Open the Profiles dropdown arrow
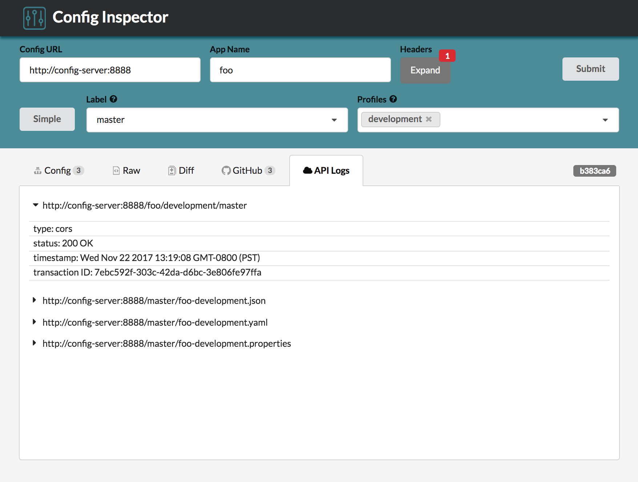 click(x=605, y=120)
